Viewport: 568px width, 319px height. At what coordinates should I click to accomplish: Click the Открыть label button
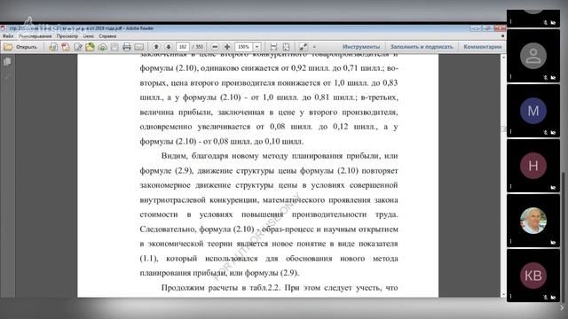[27, 47]
